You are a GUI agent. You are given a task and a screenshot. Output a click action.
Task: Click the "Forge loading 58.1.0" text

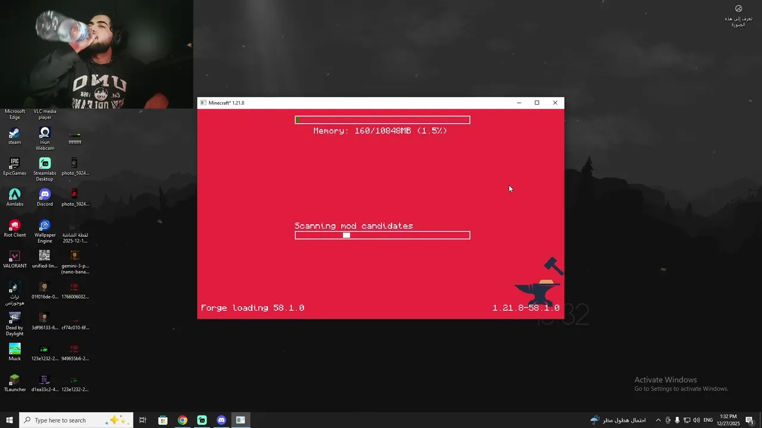click(252, 308)
